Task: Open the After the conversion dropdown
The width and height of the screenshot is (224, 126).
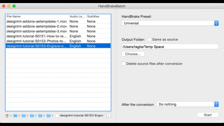Action: tap(188, 104)
